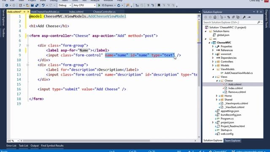This screenshot has height=152, width=270.
Task: Click the Find in Files toolbar icon
Action: pyautogui.click(x=127, y=5)
